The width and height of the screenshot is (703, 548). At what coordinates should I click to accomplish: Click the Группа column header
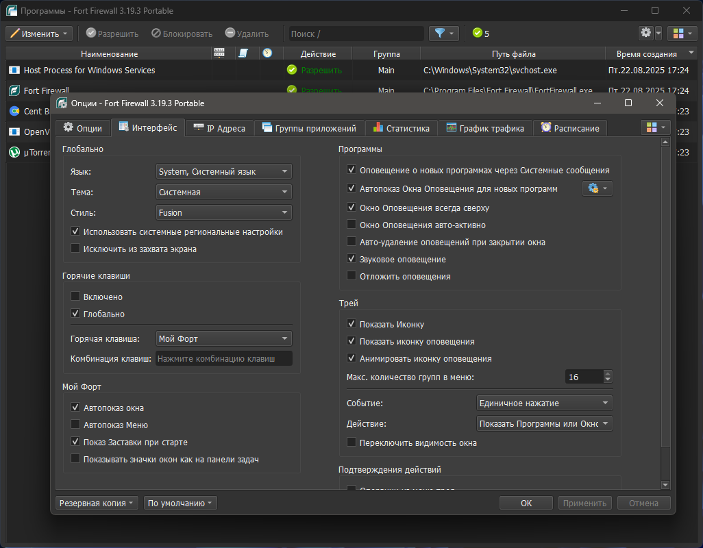[x=386, y=53]
